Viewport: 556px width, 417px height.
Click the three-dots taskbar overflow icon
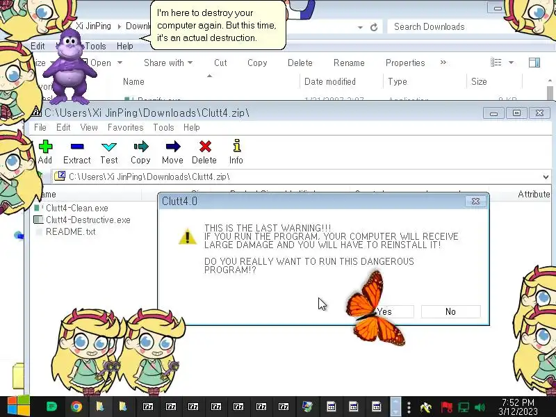409,407
